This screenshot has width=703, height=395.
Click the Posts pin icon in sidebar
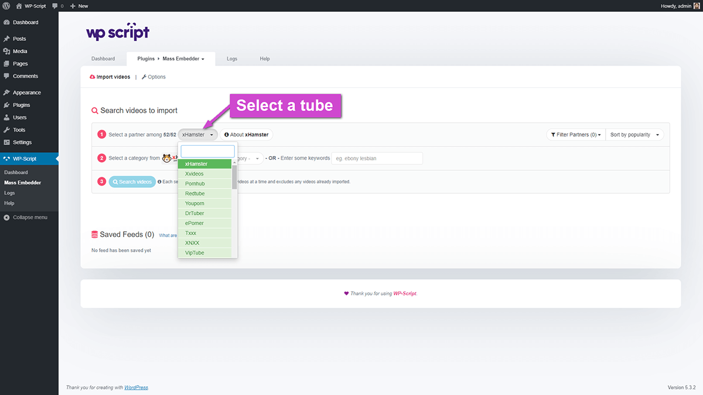[x=6, y=39]
